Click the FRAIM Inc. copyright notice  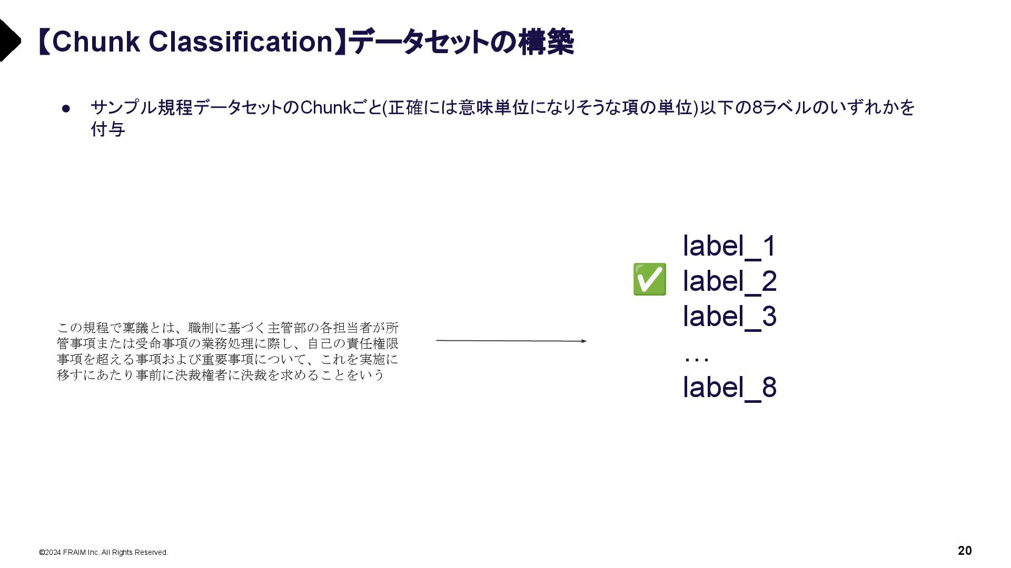pos(104,552)
